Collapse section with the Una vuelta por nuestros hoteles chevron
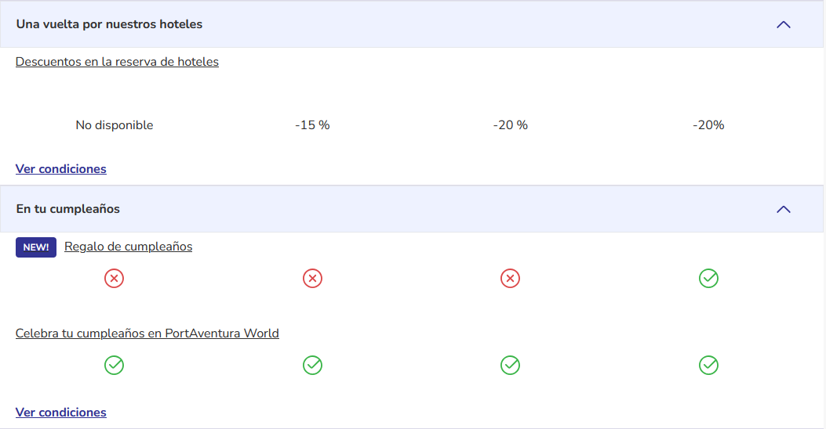 point(784,25)
